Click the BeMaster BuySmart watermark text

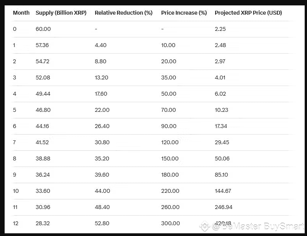pos(258,226)
